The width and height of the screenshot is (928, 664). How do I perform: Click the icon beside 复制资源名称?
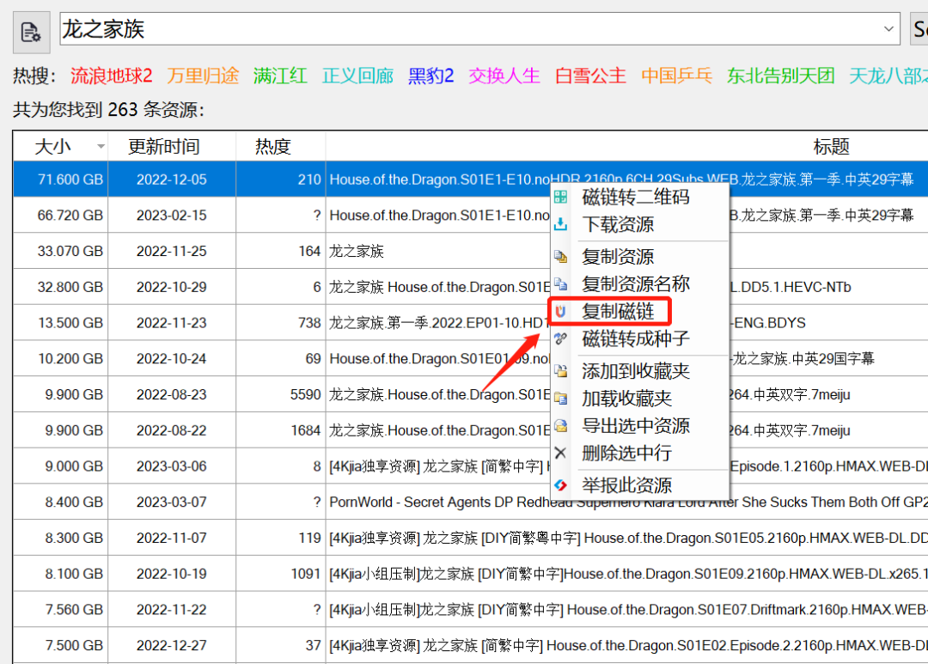560,284
